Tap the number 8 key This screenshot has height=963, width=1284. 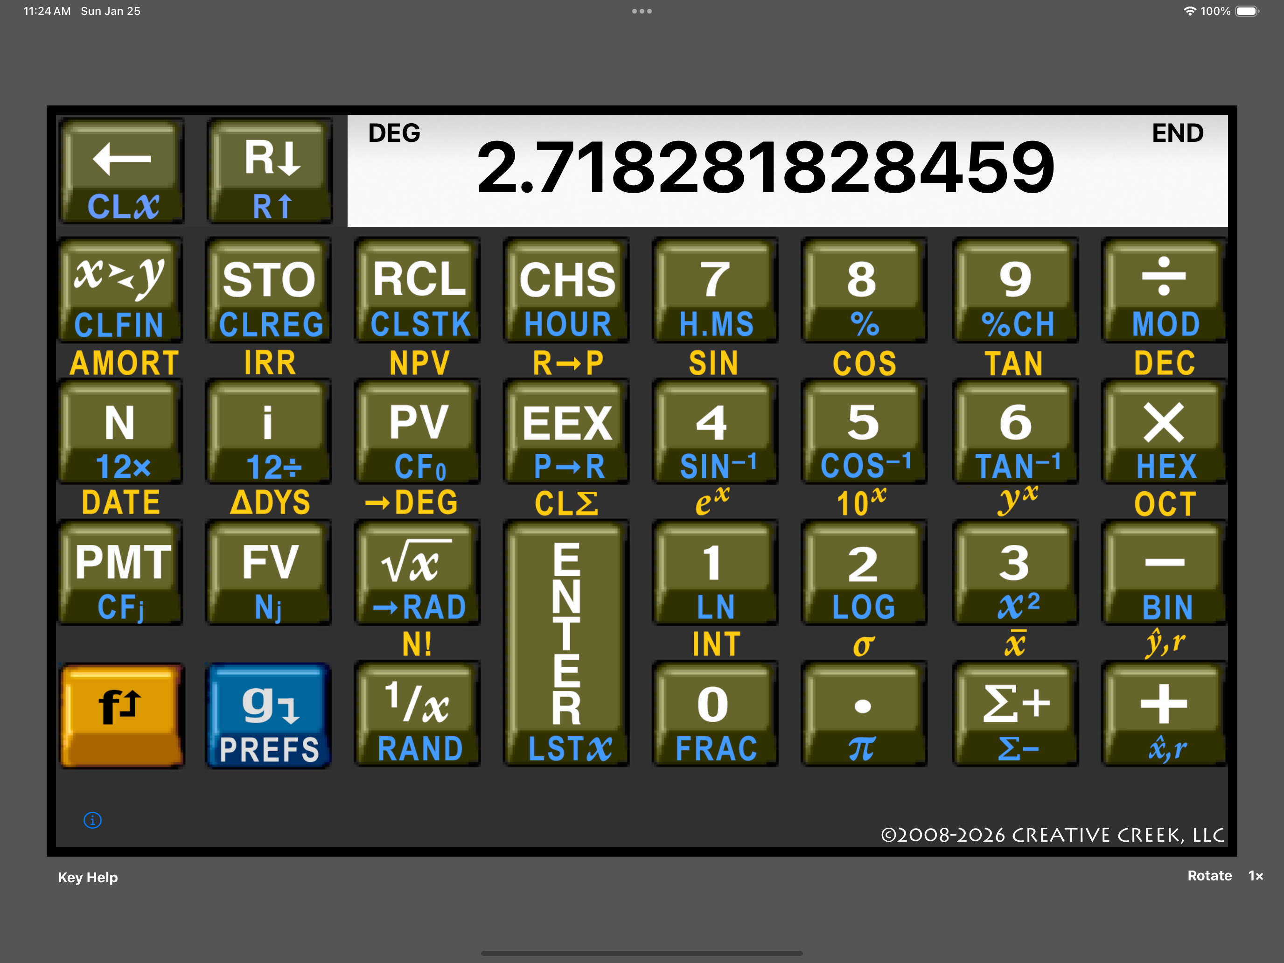(x=864, y=290)
